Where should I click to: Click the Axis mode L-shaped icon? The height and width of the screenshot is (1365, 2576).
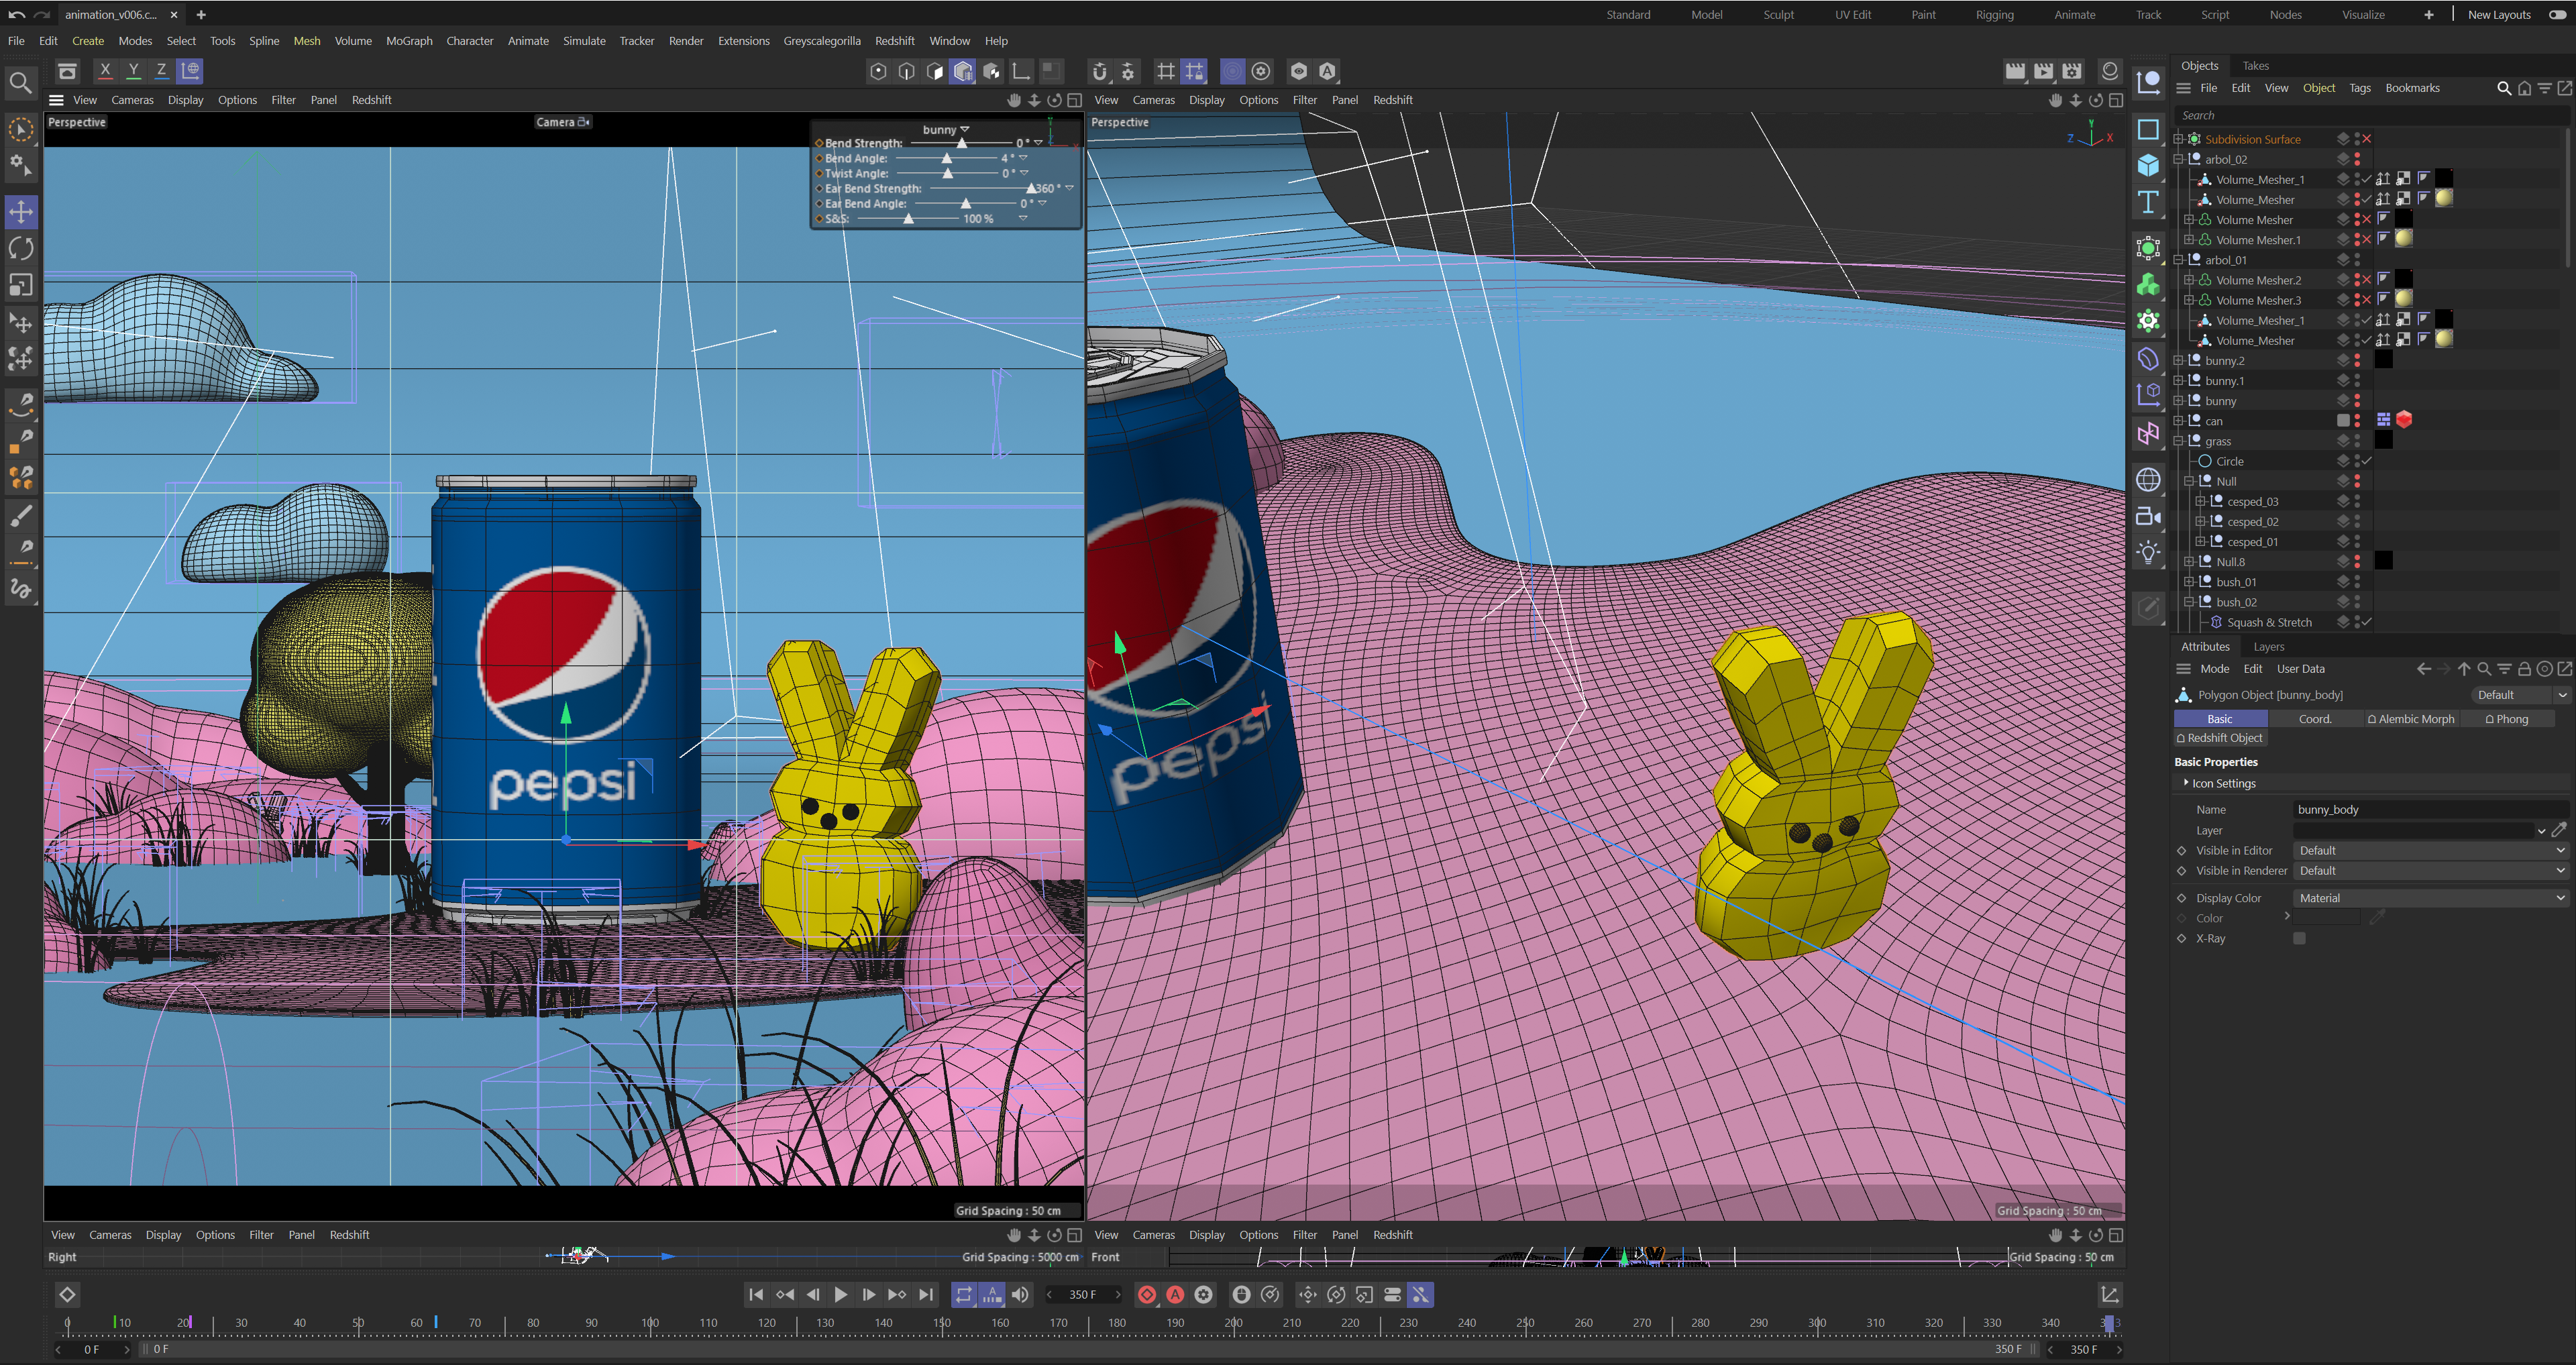tap(1021, 71)
